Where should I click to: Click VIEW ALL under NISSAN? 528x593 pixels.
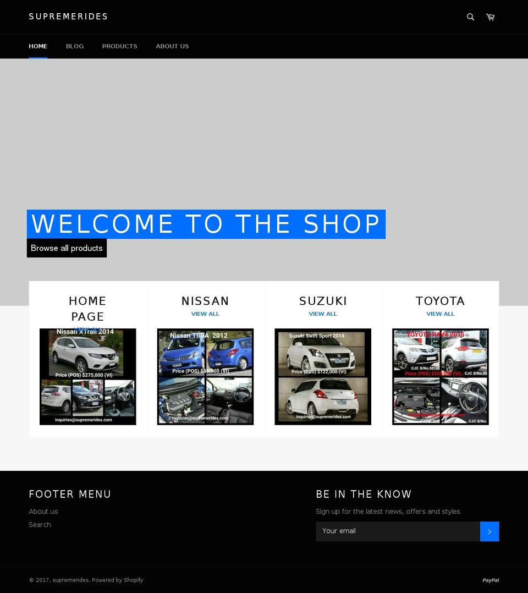(205, 314)
